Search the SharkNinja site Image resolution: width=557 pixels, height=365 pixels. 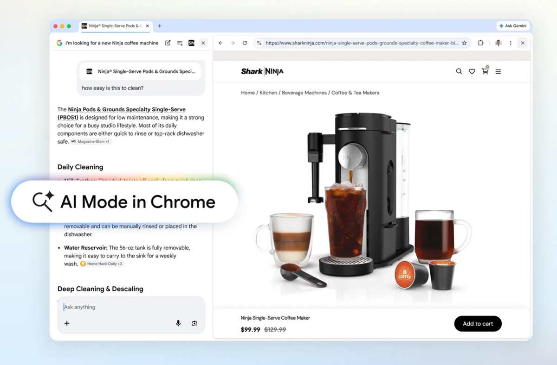(459, 71)
